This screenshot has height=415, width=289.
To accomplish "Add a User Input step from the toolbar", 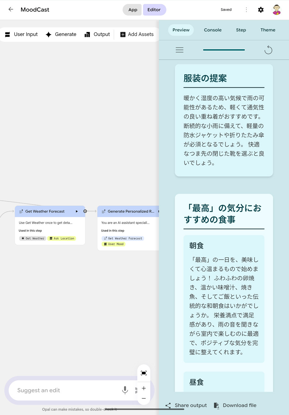I will point(21,34).
